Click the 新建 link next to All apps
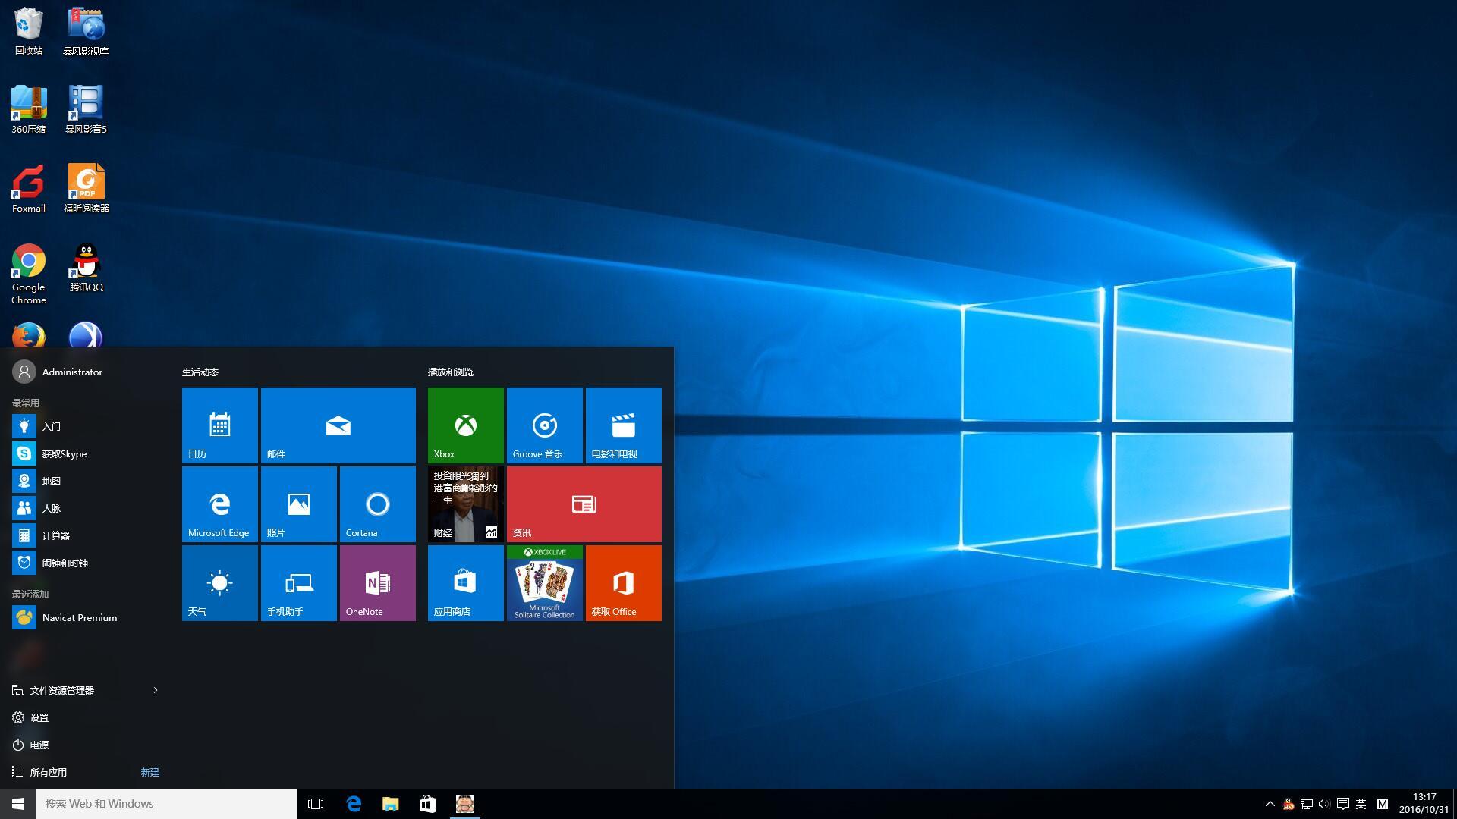The height and width of the screenshot is (819, 1457). point(150,772)
